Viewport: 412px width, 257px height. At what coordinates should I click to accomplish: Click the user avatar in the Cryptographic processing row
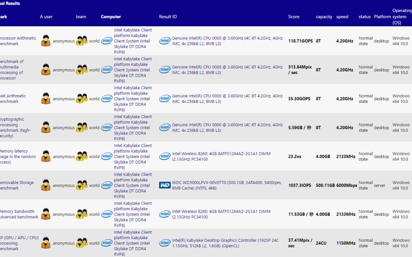46,127
